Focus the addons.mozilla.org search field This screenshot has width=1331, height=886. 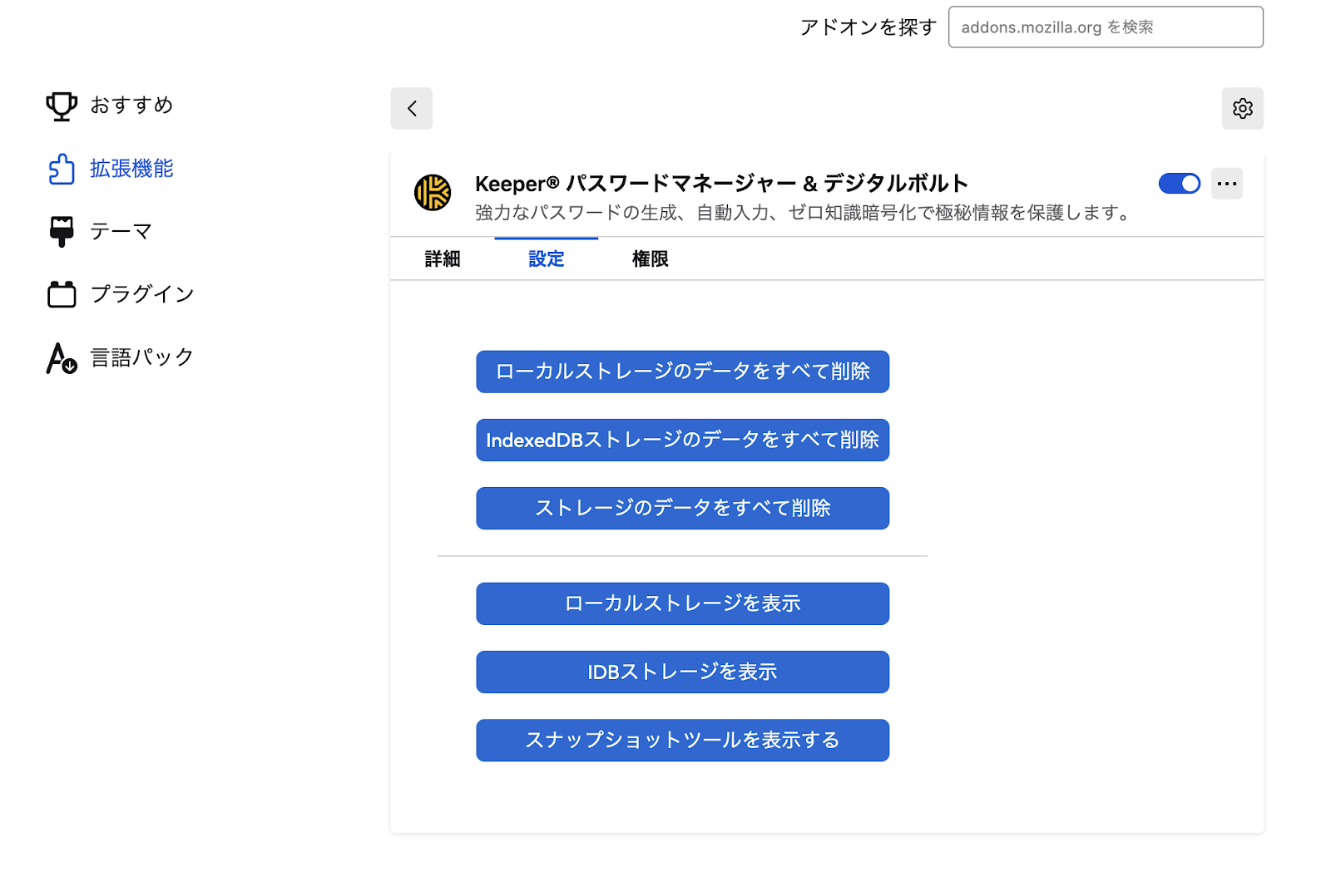(x=1106, y=27)
